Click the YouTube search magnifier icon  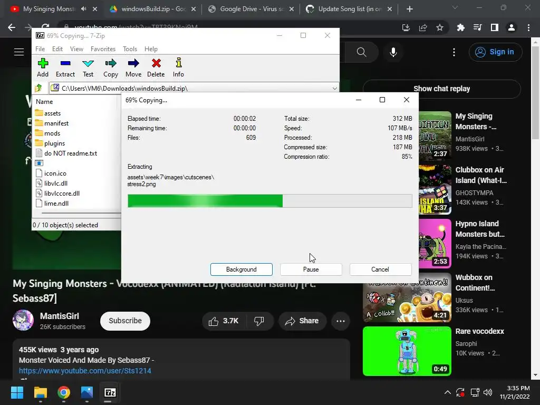click(361, 52)
